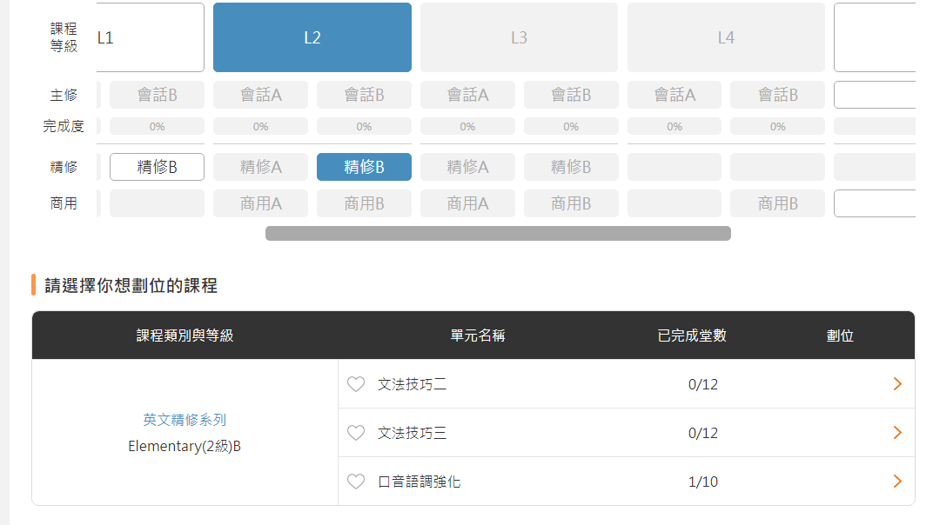Click 0% progress bar under L3 會話B

pos(571,126)
